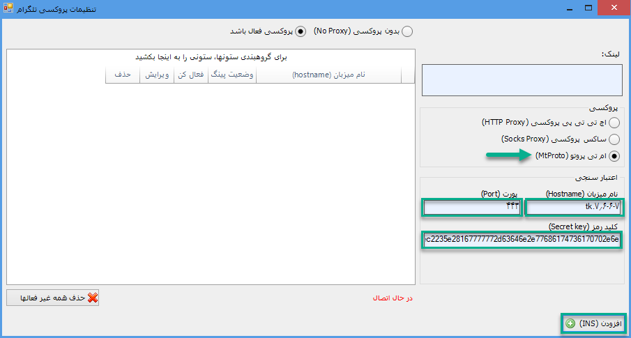Screen dimensions: 631x338
Task: Click the 'فعال کن' column header
Action: (191, 75)
